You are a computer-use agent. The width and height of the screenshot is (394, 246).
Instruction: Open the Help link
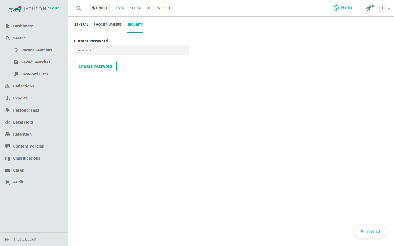(x=343, y=8)
